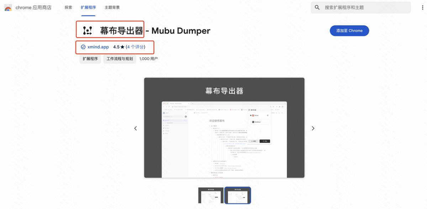Show next screenshot with right arrow
The height and width of the screenshot is (209, 427).
[313, 129]
